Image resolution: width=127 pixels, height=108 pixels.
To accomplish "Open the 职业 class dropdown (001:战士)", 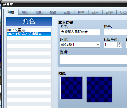I will click(80, 45).
